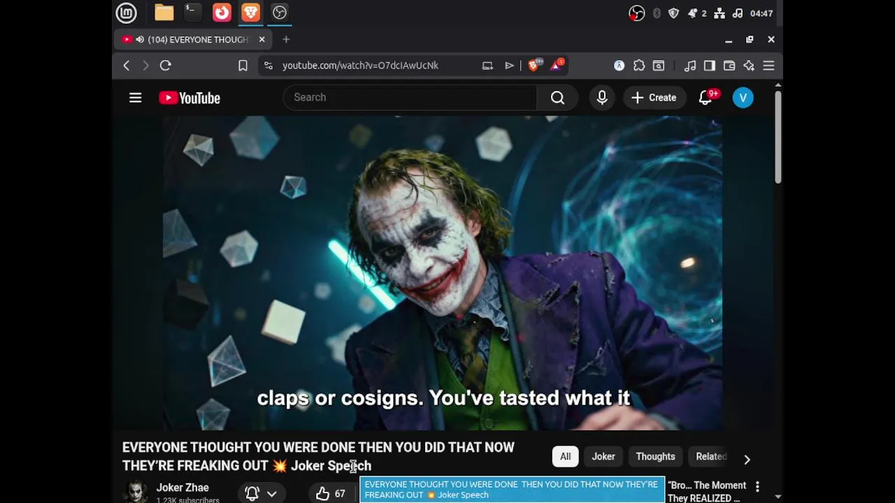Open the 04:47 clock calendar
The image size is (895, 503).
tap(761, 13)
